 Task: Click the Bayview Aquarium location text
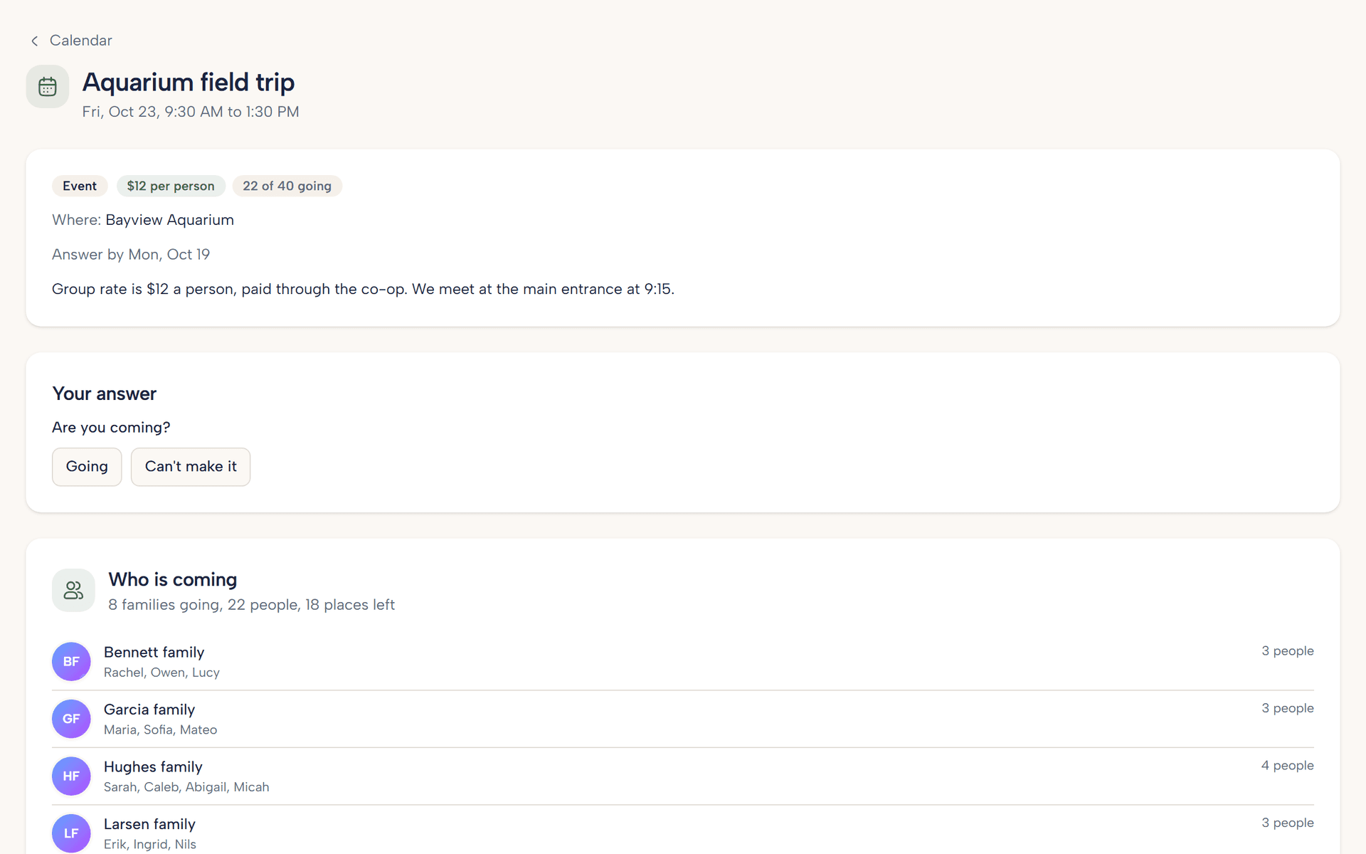point(169,220)
